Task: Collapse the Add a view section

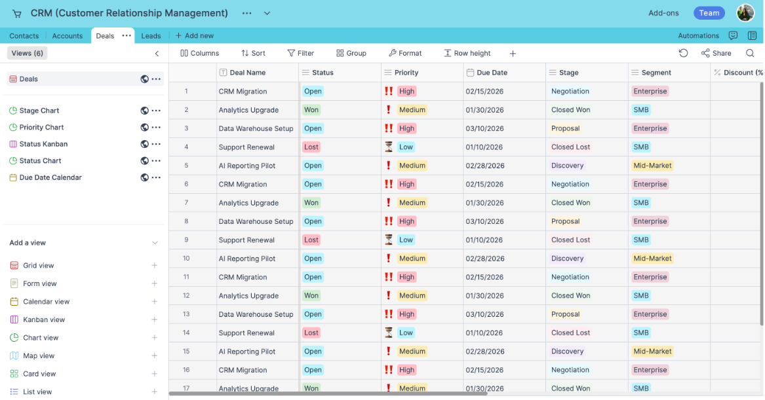Action: (155, 243)
